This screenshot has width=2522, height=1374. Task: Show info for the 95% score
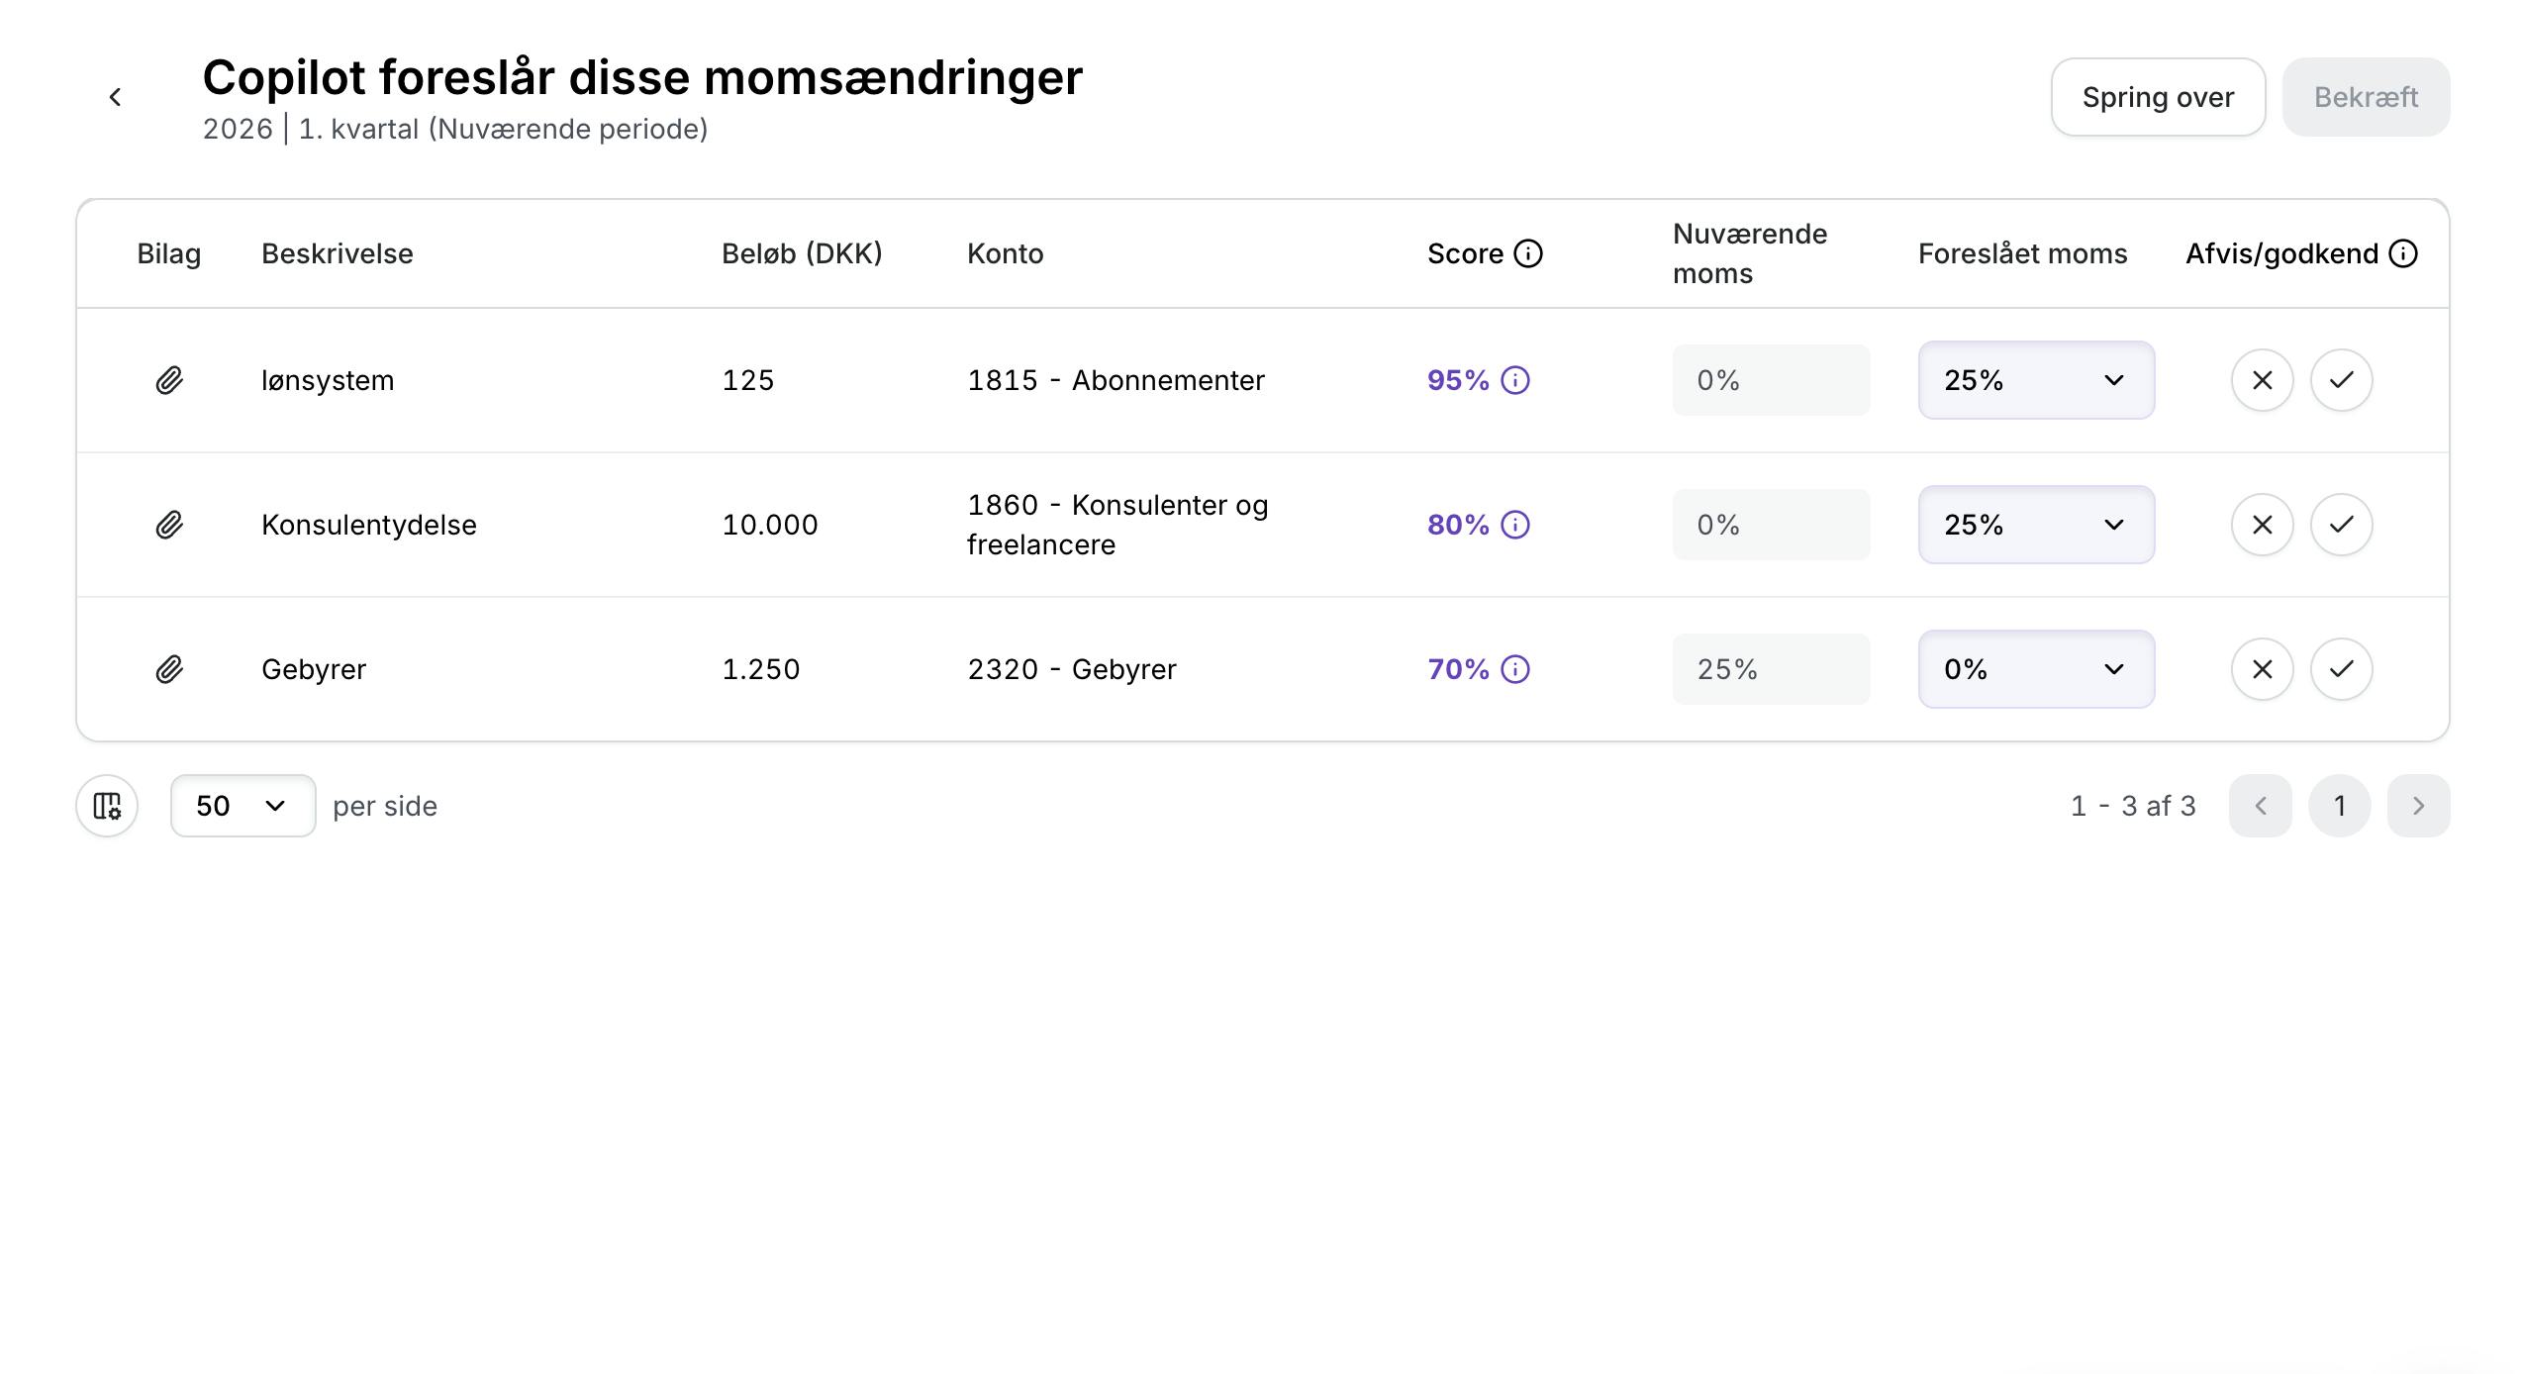[x=1515, y=380]
